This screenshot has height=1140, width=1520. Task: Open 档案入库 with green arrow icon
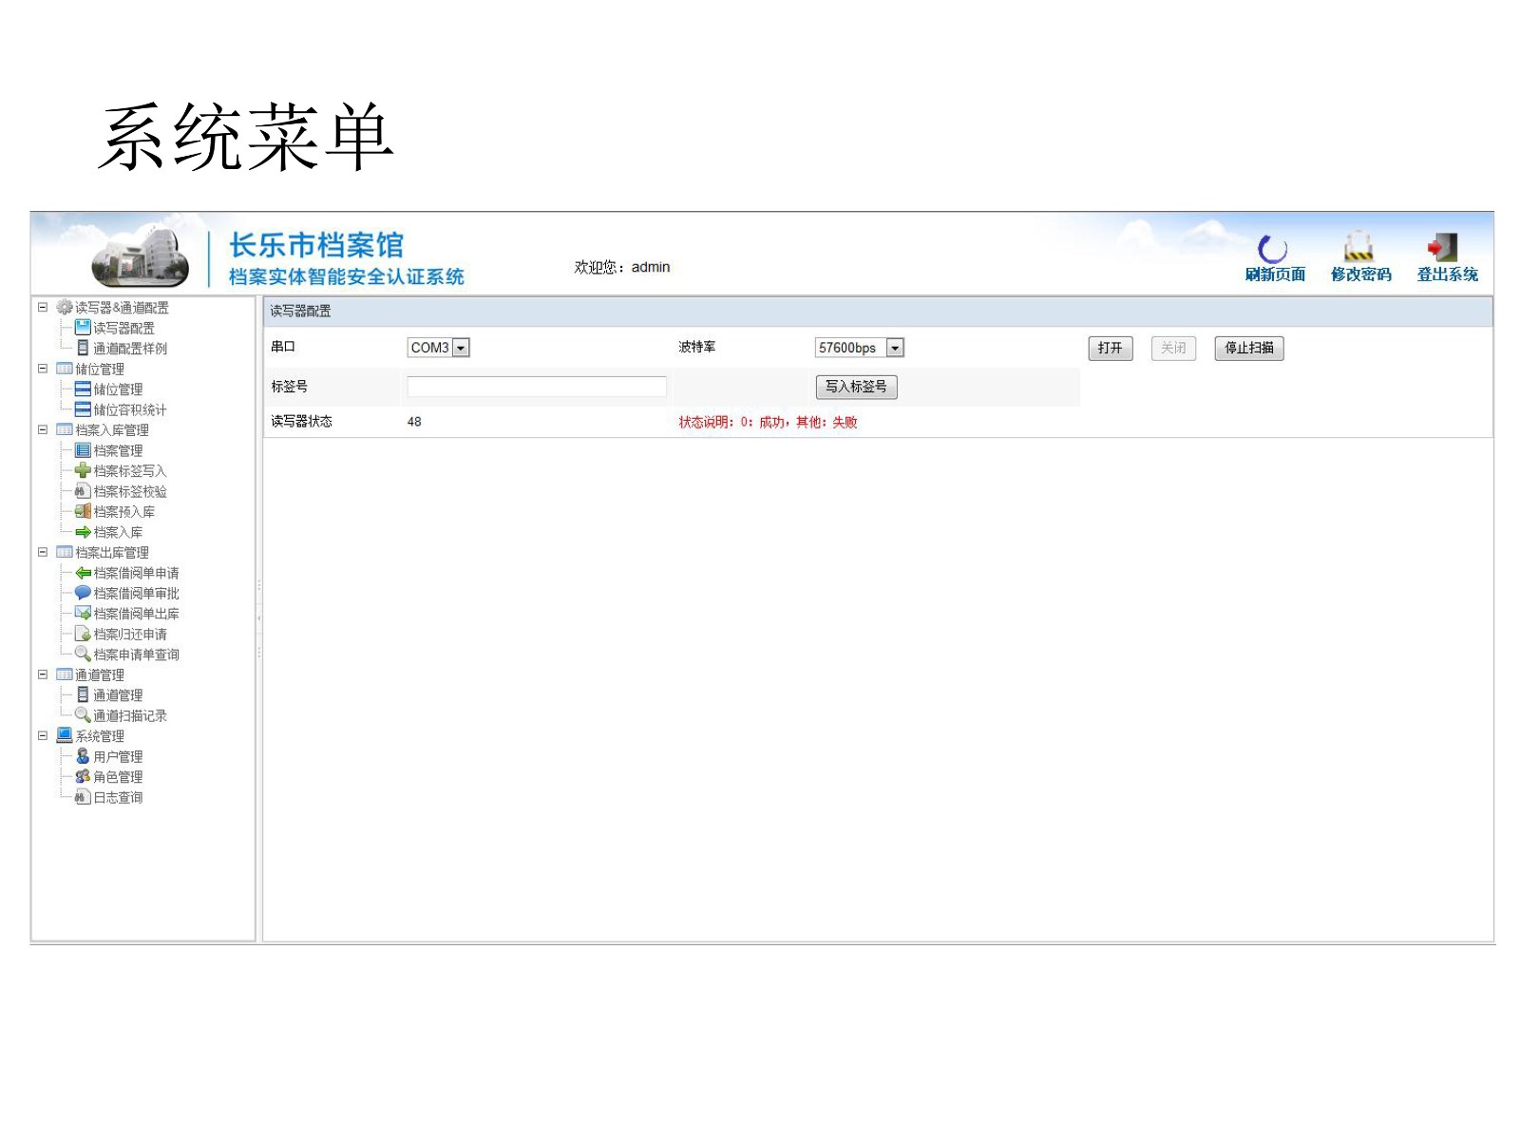(x=118, y=533)
